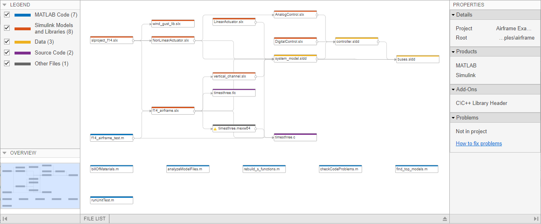Select the billOfMaterials.m node
Viewport: 541px width, 224px height.
pyautogui.click(x=111, y=169)
